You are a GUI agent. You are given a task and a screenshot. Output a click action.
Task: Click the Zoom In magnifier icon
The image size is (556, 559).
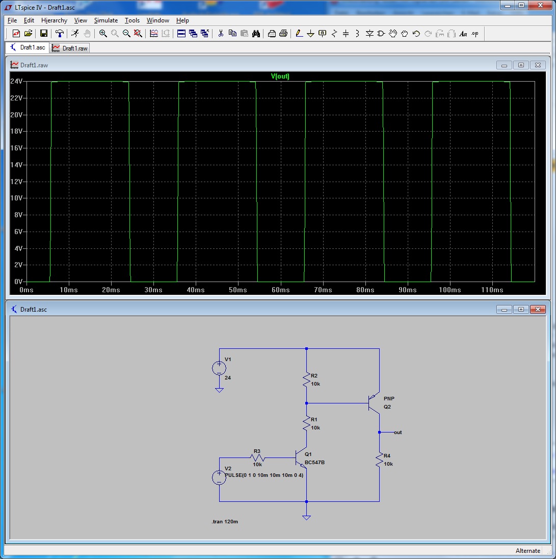tap(103, 34)
